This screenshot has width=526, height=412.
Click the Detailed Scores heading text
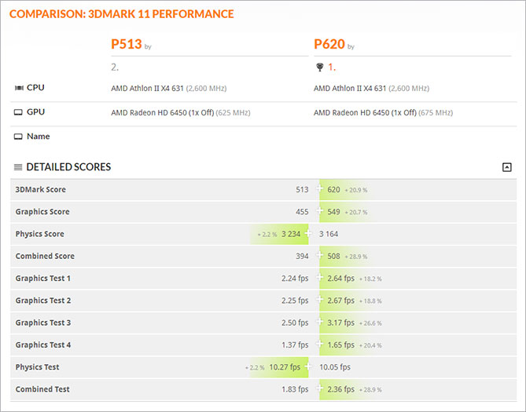pos(68,167)
